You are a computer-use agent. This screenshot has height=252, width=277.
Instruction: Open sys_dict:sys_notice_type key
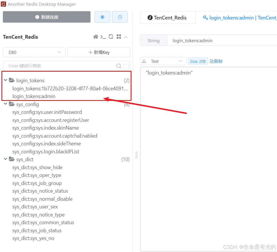[x=38, y=215]
